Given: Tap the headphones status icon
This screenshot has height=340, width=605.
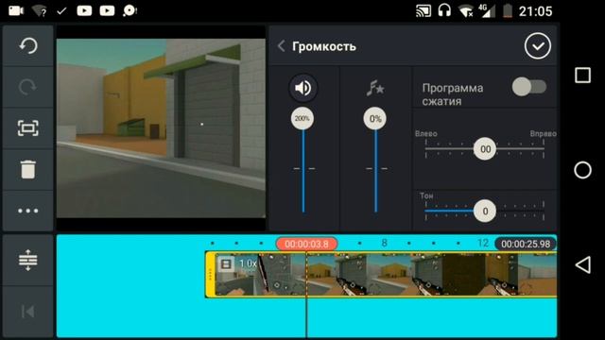Looking at the screenshot, I should 444,10.
